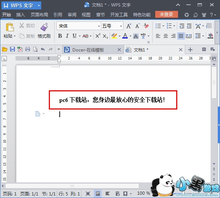Click the increase font size icon
Screen dimensions: 220x198
(129, 26)
